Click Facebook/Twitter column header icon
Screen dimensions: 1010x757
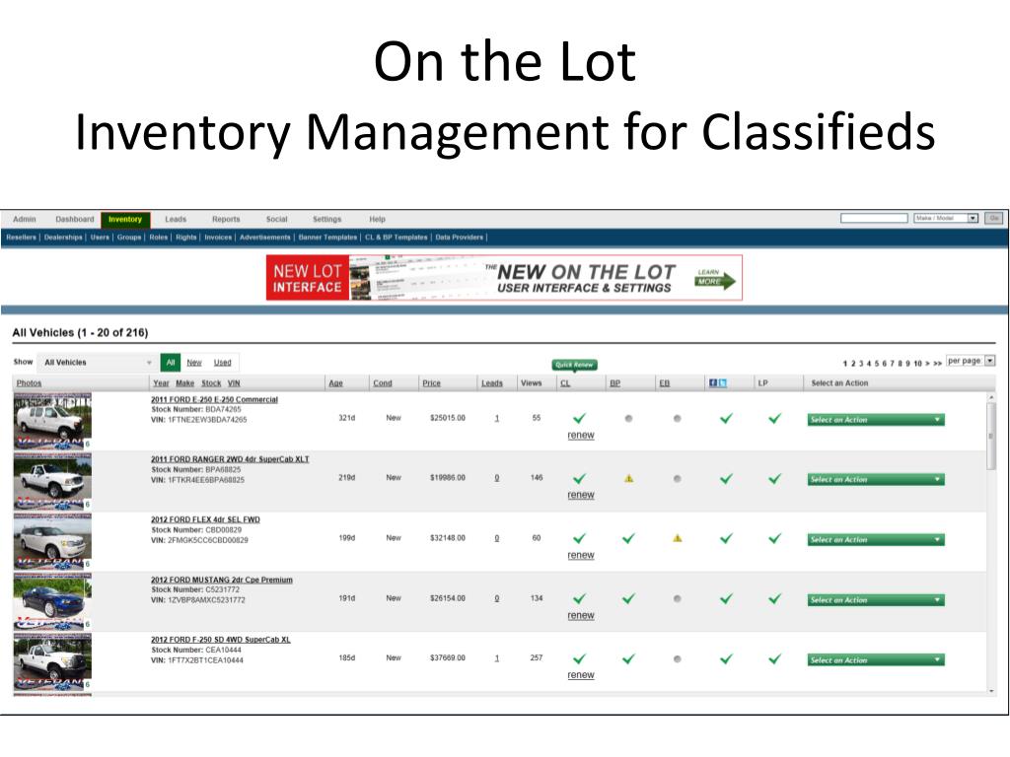pos(718,383)
